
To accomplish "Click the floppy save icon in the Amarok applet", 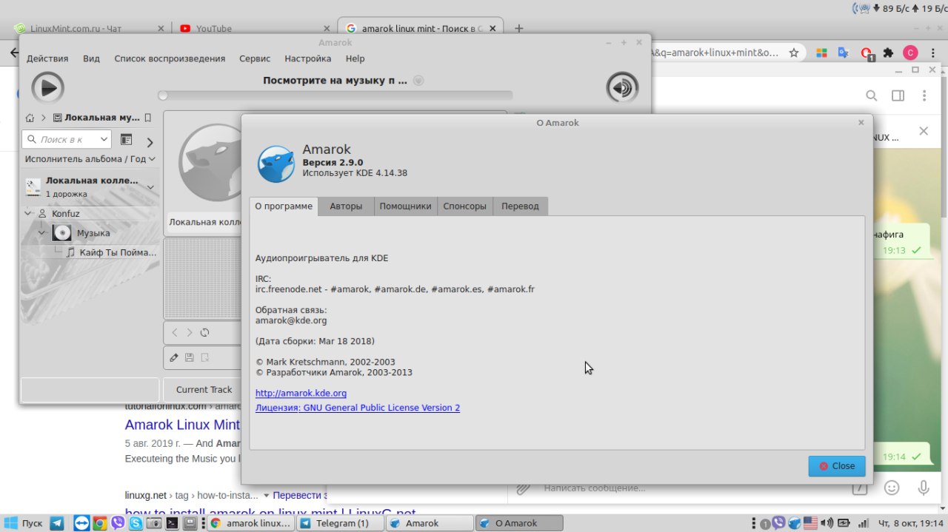I will tap(190, 357).
